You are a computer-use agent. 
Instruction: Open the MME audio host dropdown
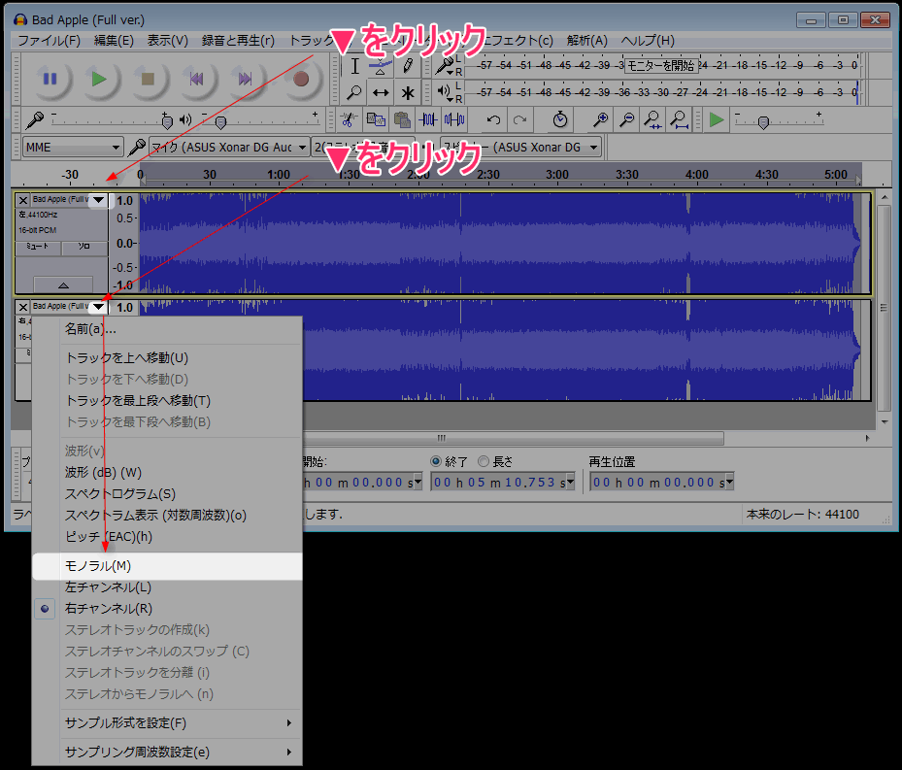(73, 148)
